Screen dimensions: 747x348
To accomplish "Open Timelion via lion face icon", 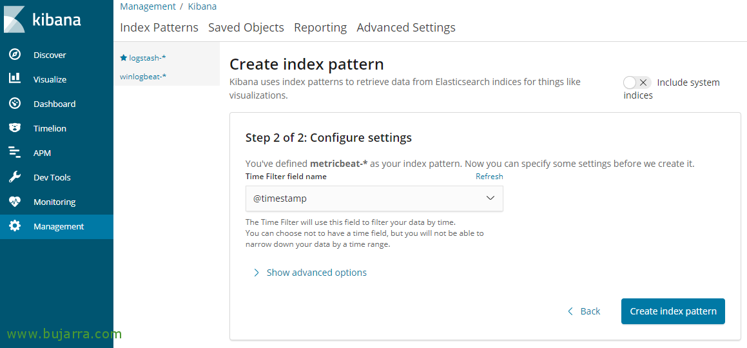I will coord(15,128).
